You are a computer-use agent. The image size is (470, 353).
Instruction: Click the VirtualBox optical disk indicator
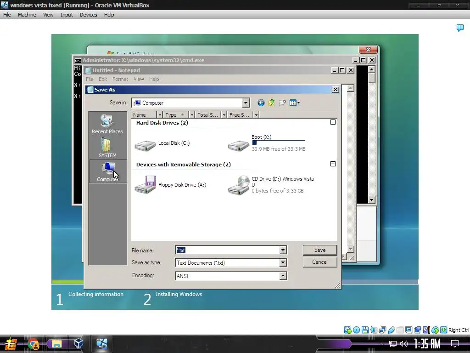356,330
